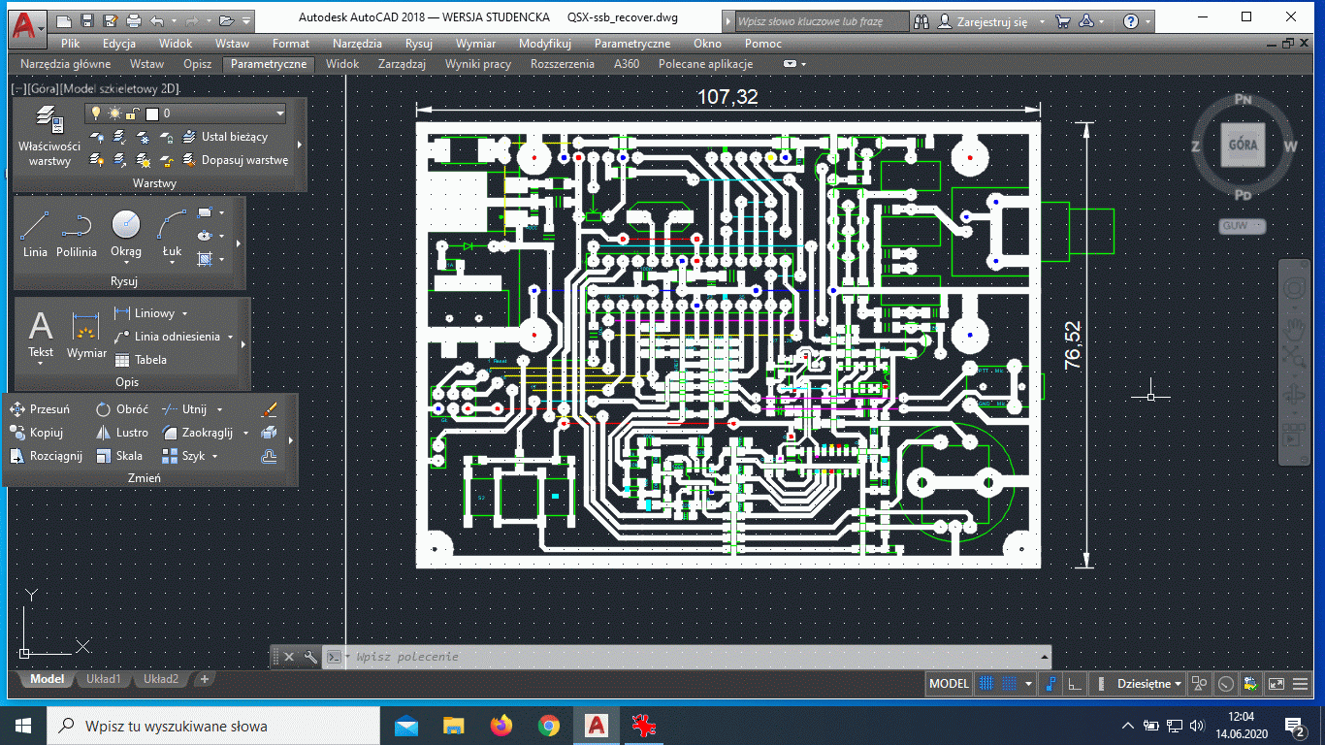Click the command line input field

click(x=679, y=657)
